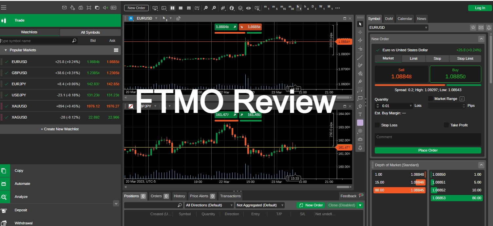Viewport: 493px width, 226px height.
Task: Open the Price Alerts tab
Action: (202, 196)
